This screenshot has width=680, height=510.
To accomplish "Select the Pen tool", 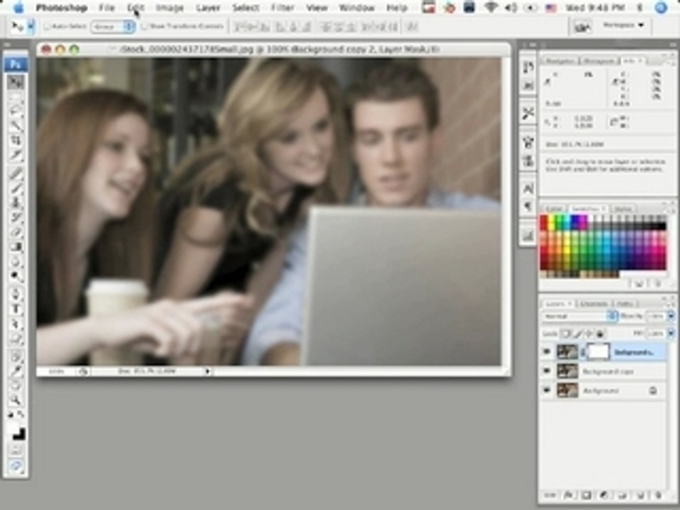I will coord(16,295).
